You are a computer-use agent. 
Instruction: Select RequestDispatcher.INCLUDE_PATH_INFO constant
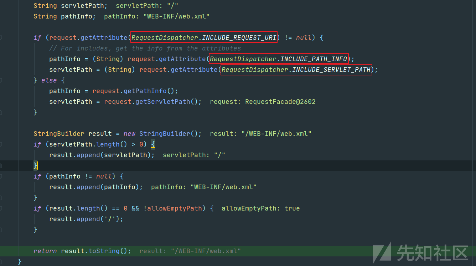(279, 59)
